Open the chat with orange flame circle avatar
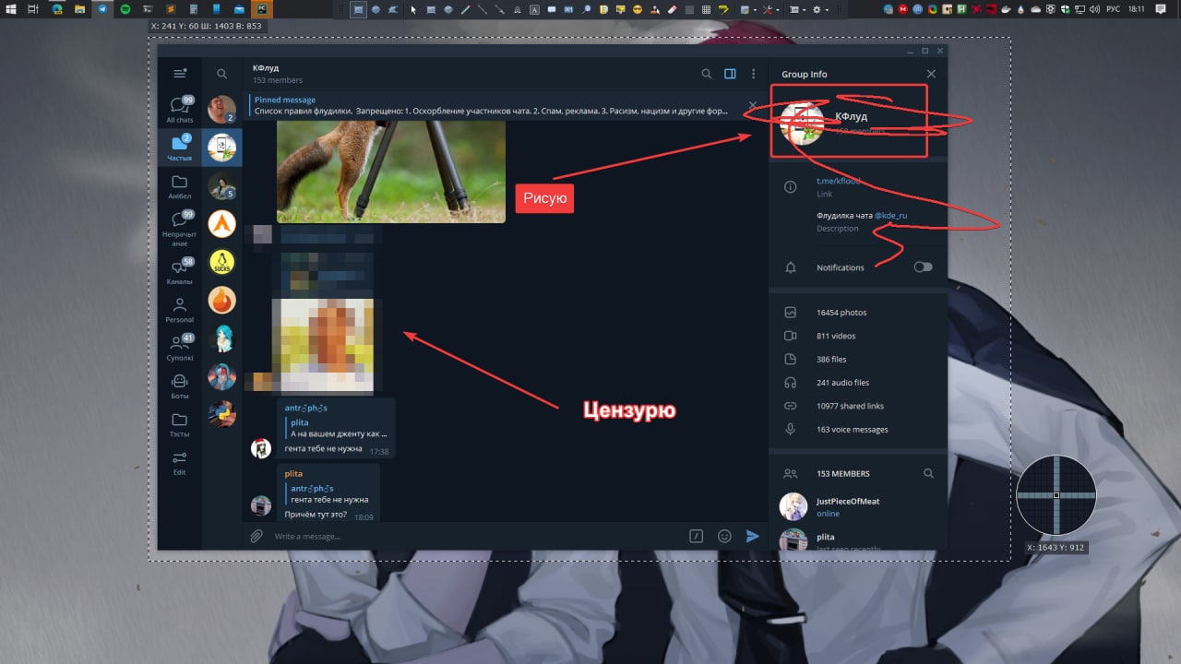The image size is (1181, 664). pyautogui.click(x=221, y=300)
